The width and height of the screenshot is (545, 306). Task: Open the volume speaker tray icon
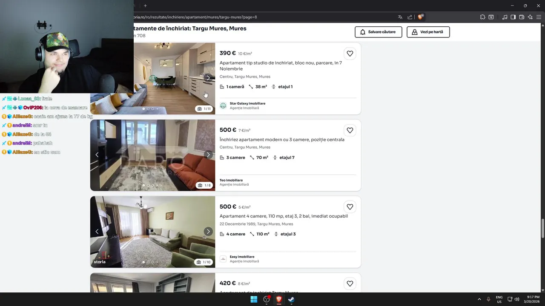pos(517,299)
